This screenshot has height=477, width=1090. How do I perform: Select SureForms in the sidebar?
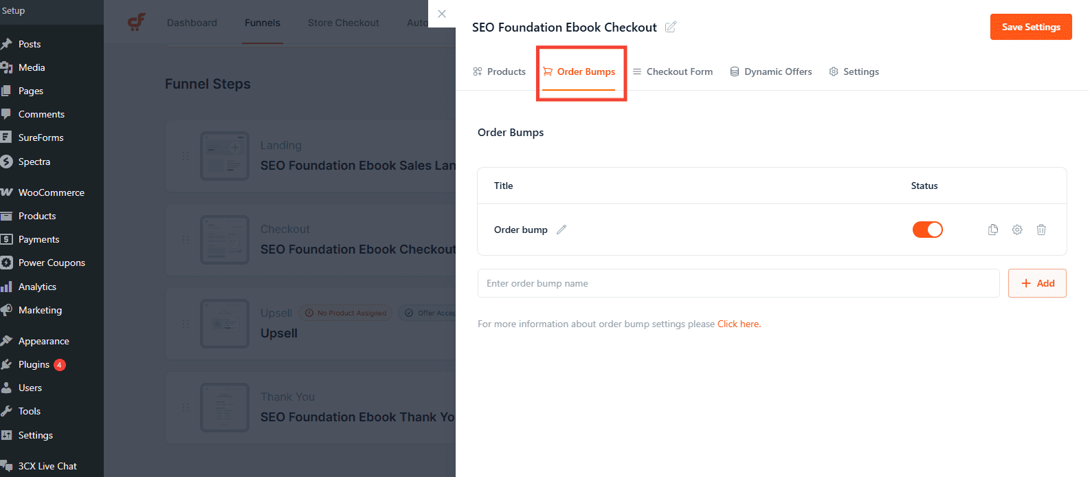coord(41,137)
